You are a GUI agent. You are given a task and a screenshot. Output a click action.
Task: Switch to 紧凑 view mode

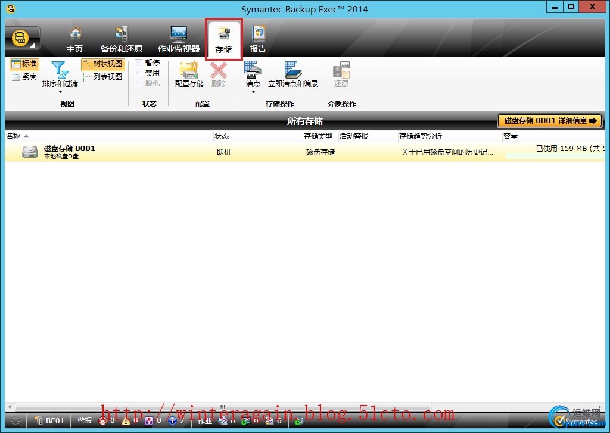(24, 77)
